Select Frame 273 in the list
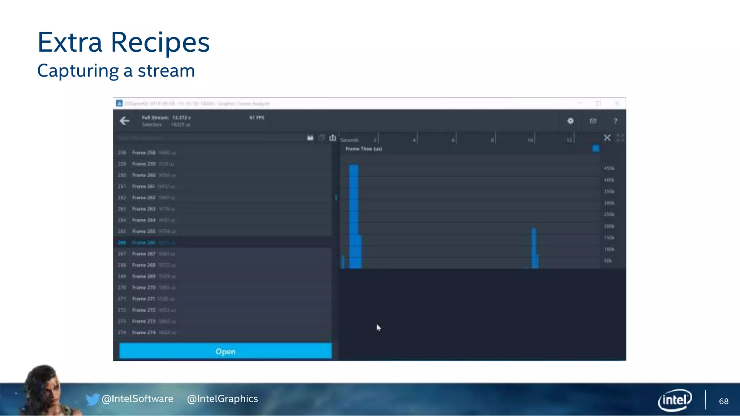Viewport: 740px width, 416px height. click(223, 321)
